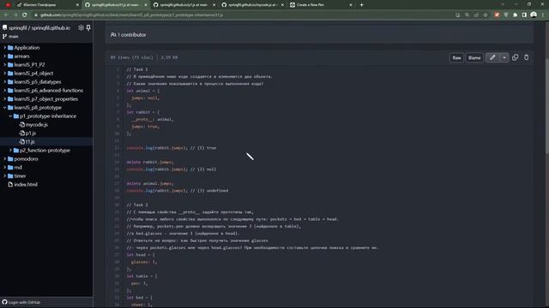549x308 pixels.
Task: Click the 'let animal' code line
Action: pos(143,91)
